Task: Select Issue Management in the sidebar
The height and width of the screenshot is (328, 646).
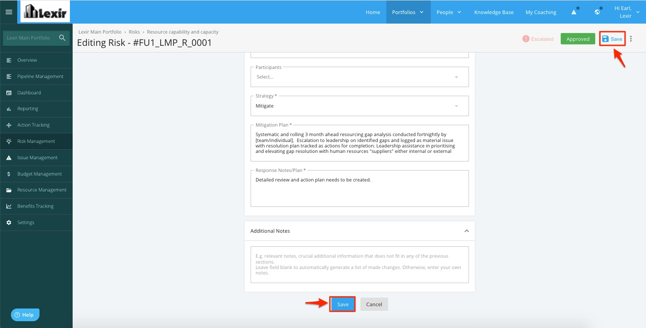Action: point(36,157)
